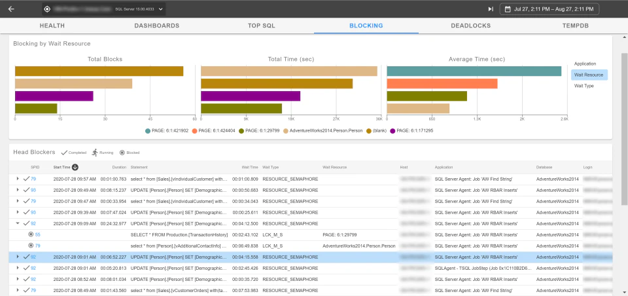Viewport: 628px width, 296px height.
Task: Click the Blocked stop-circle legend icon
Action: (122, 153)
